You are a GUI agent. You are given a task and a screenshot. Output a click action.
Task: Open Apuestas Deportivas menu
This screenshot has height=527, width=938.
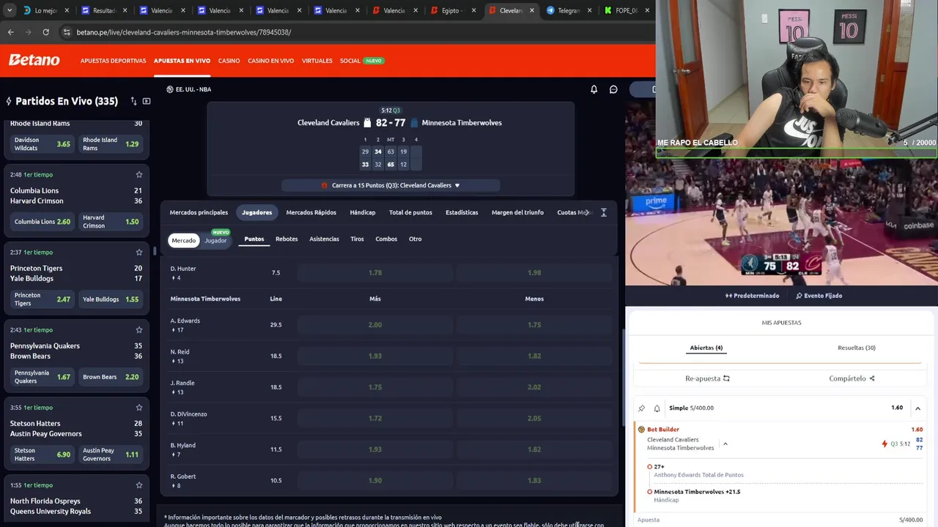coord(113,61)
